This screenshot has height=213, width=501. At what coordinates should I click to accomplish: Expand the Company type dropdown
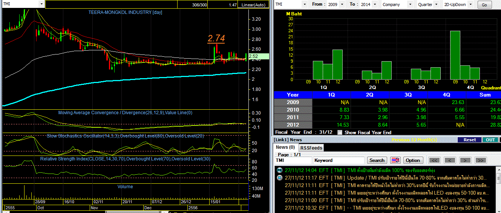(x=410, y=5)
